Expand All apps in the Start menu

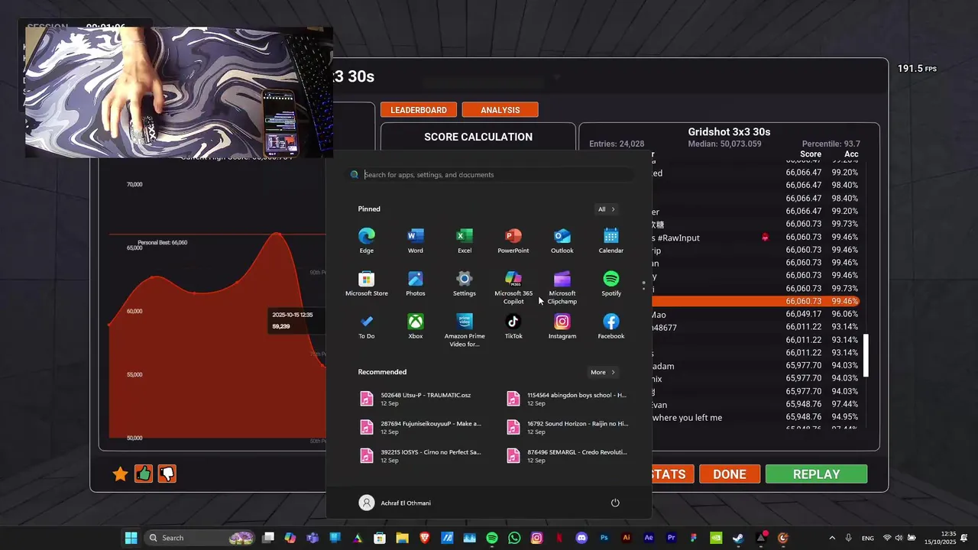click(606, 209)
